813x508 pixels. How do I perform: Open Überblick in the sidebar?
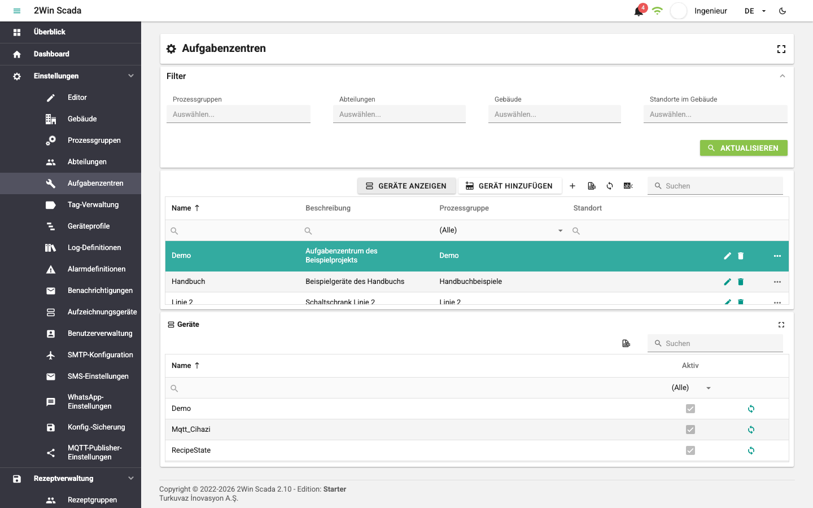coord(71,32)
